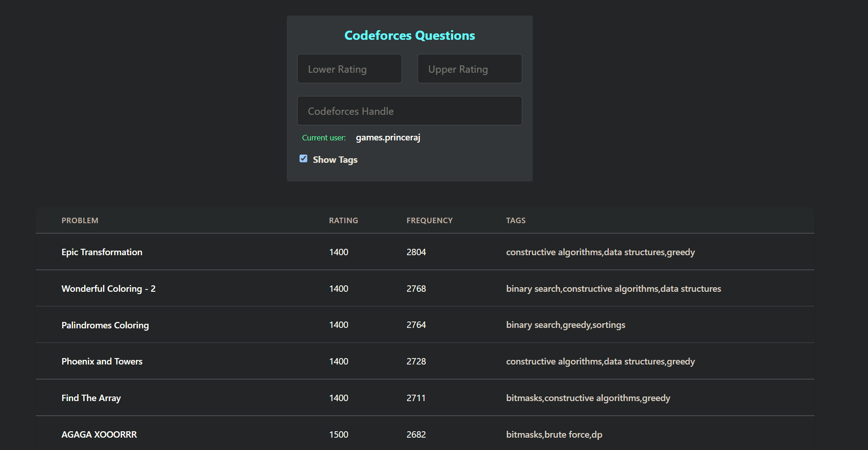Viewport: 868px width, 450px height.
Task: Open the AGAGA XOOORRR problem
Action: 99,434
